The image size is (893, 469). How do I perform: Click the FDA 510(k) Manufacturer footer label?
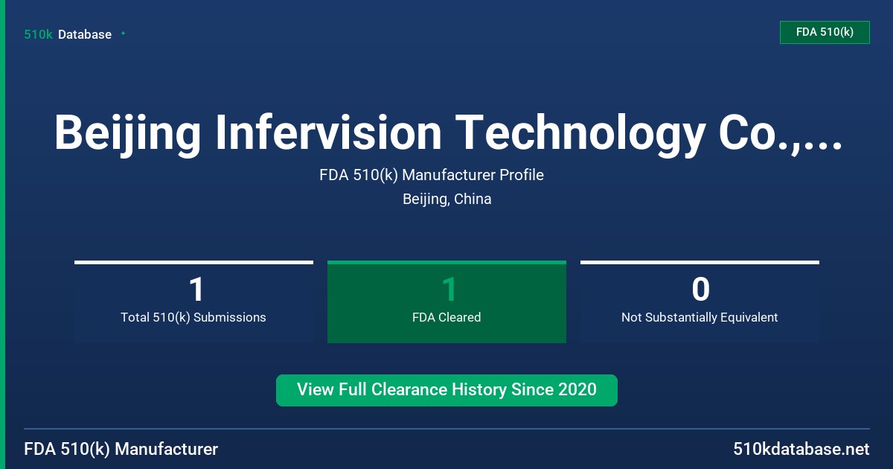pos(121,449)
